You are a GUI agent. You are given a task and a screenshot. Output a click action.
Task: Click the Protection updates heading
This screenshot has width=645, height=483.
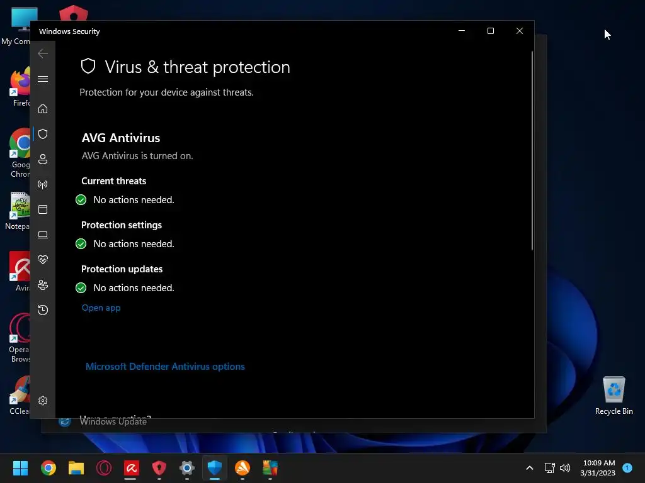(x=122, y=269)
